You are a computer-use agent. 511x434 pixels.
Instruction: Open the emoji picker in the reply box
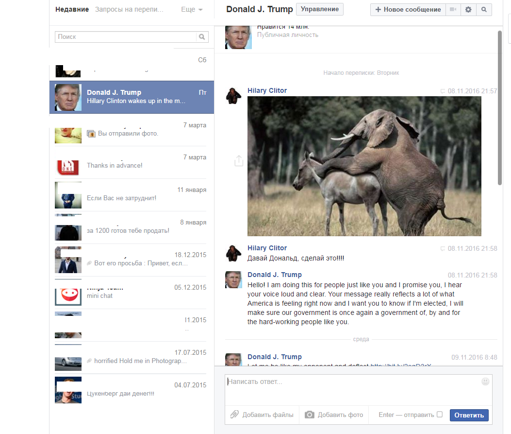coord(485,382)
